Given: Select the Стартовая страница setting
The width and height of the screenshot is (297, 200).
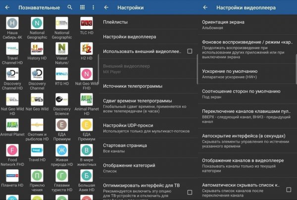Looking at the screenshot, I should coord(148,148).
